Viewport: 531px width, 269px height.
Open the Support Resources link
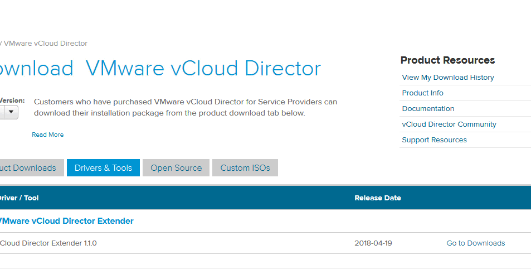[434, 140]
